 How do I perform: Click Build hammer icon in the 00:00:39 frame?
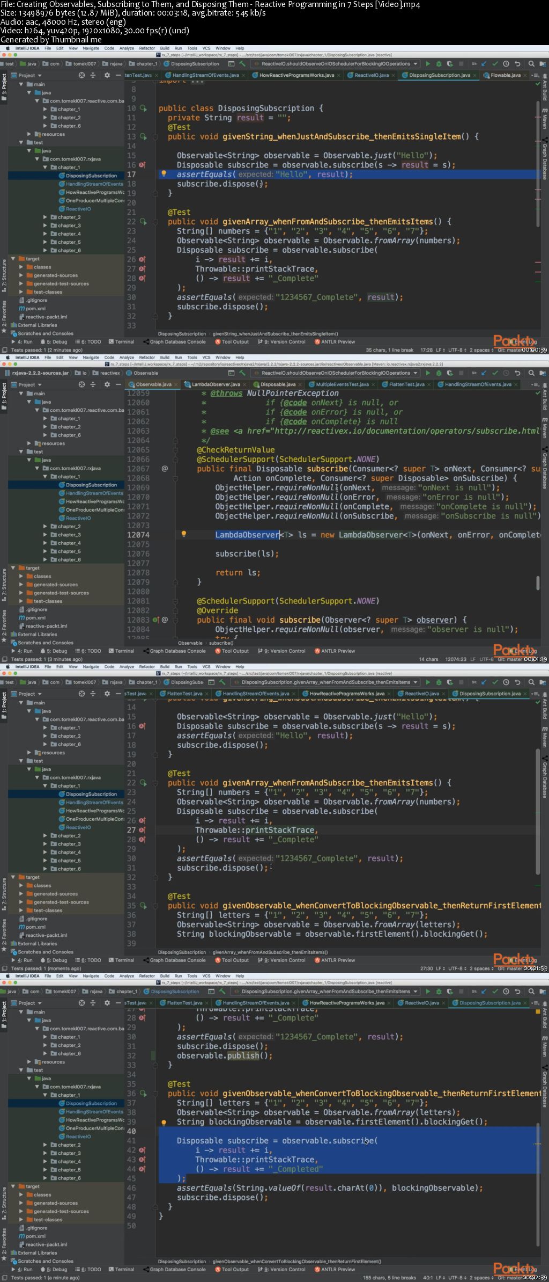point(242,64)
